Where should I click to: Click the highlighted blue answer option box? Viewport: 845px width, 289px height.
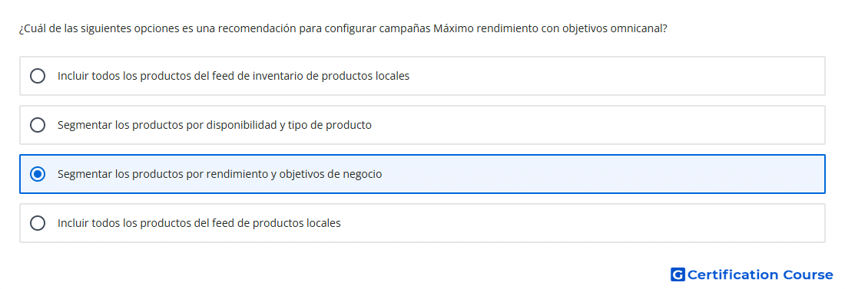click(422, 174)
